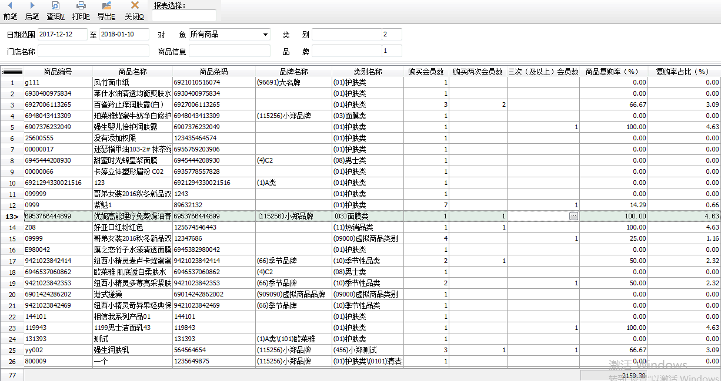Edit start date 2017-12-12
This screenshot has height=381, width=721.
click(x=63, y=35)
